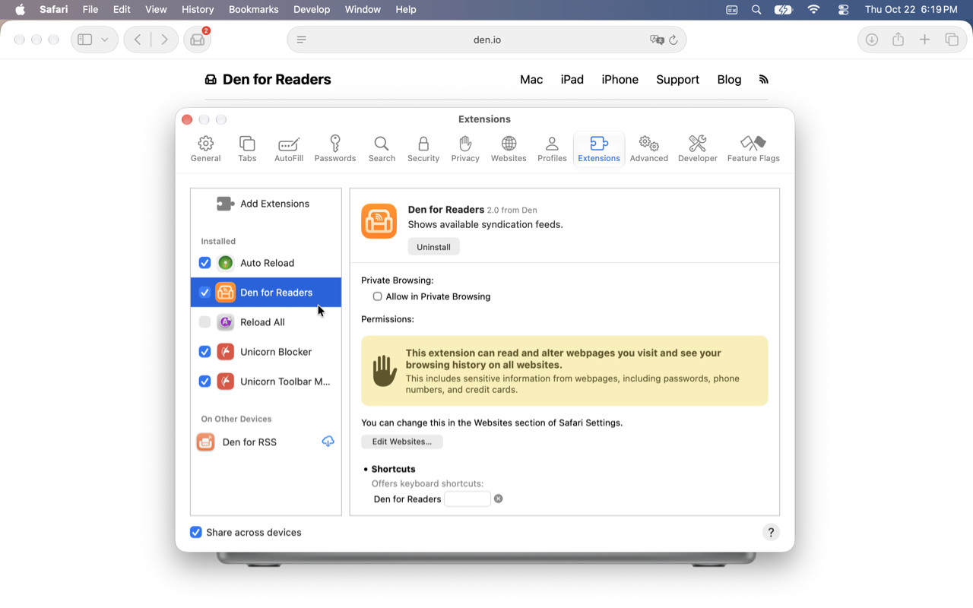
Task: Open the Bookmarks menu
Action: [x=254, y=9]
